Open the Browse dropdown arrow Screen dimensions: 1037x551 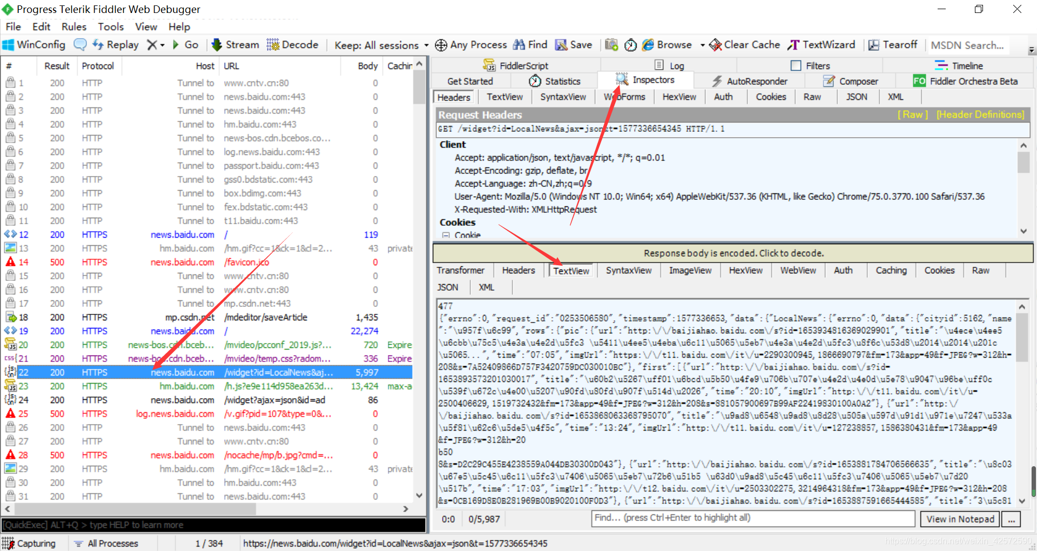click(702, 45)
